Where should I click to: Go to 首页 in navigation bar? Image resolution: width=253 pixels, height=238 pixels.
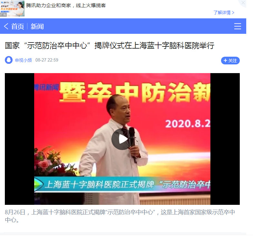coord(17,26)
